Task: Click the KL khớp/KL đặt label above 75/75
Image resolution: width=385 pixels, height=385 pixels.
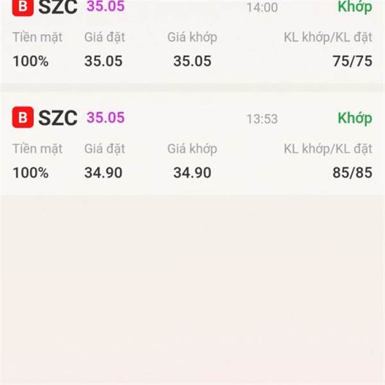Action: pos(327,37)
